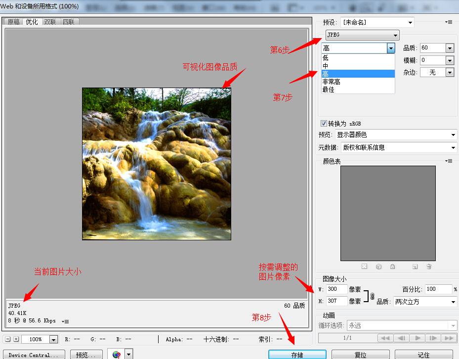Open the 品质 value slider arrow
This screenshot has width=459, height=359.
point(450,48)
